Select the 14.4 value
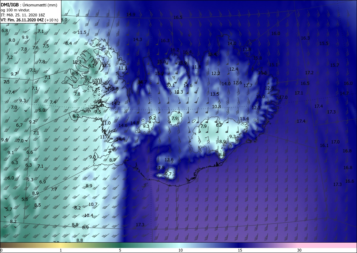The height and width of the screenshot is (253, 357). [120, 139]
